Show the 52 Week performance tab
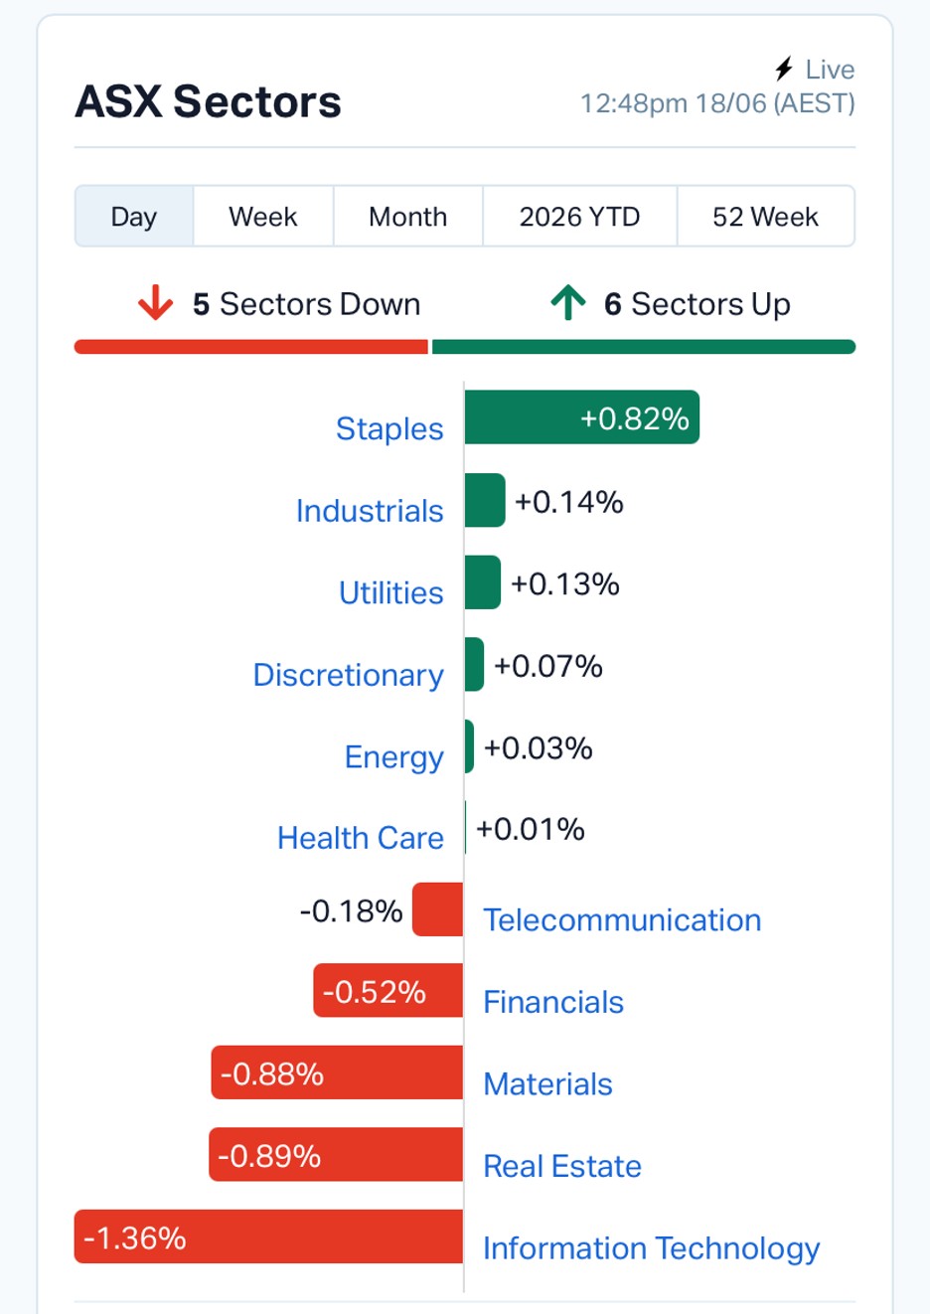The width and height of the screenshot is (930, 1314). pyautogui.click(x=765, y=216)
